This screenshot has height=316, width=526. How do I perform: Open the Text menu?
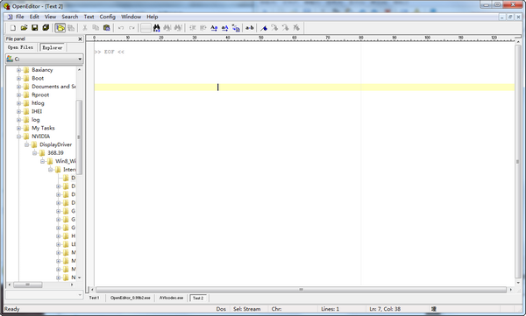[x=89, y=17]
